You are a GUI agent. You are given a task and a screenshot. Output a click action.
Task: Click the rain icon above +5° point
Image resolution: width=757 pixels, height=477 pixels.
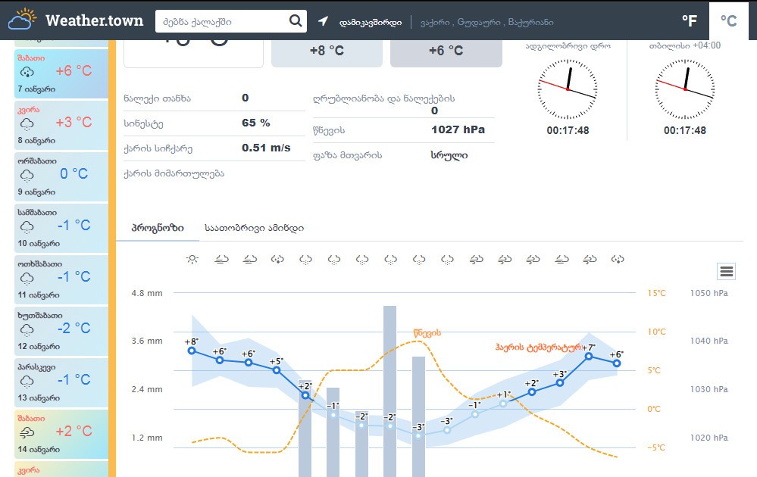pyautogui.click(x=277, y=260)
